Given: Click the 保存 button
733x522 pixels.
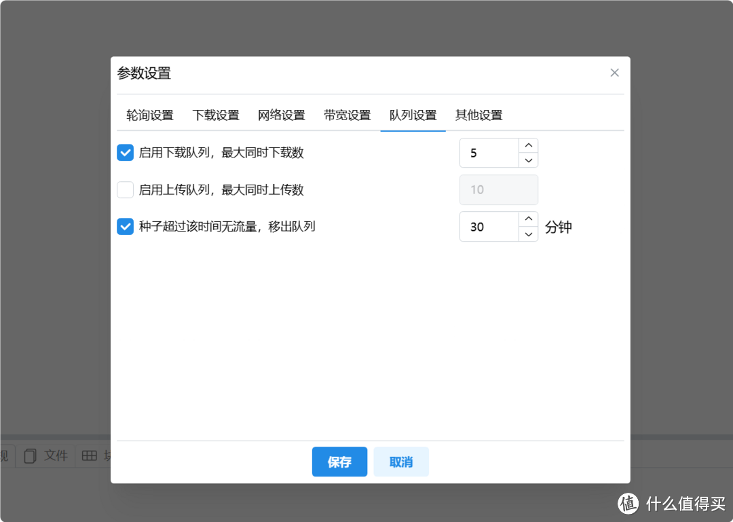Looking at the screenshot, I should click(x=339, y=462).
